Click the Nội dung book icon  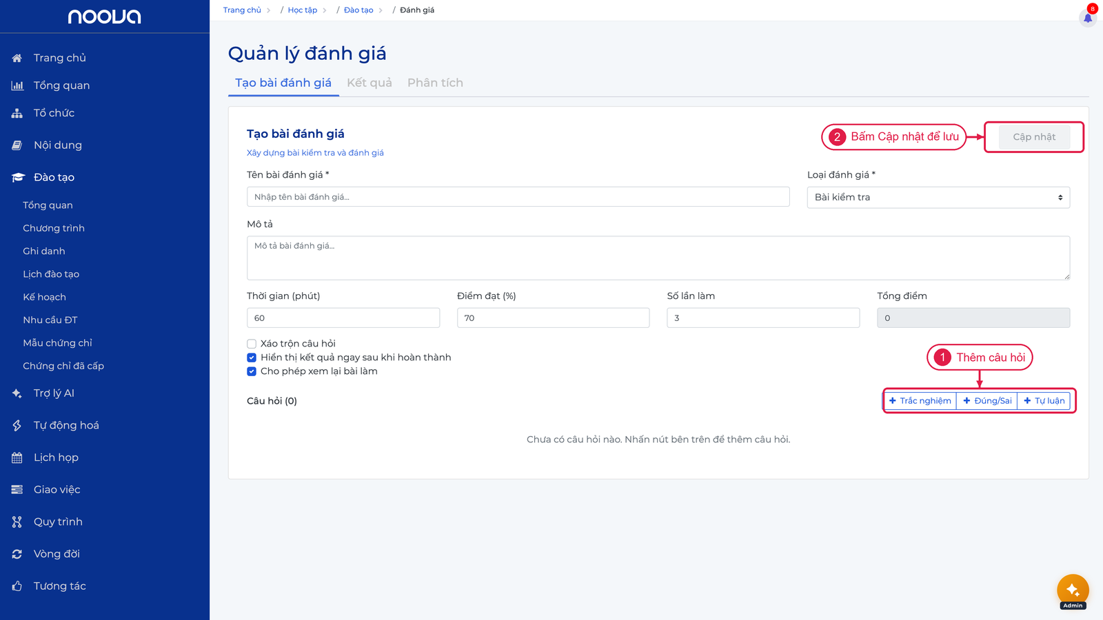point(17,145)
